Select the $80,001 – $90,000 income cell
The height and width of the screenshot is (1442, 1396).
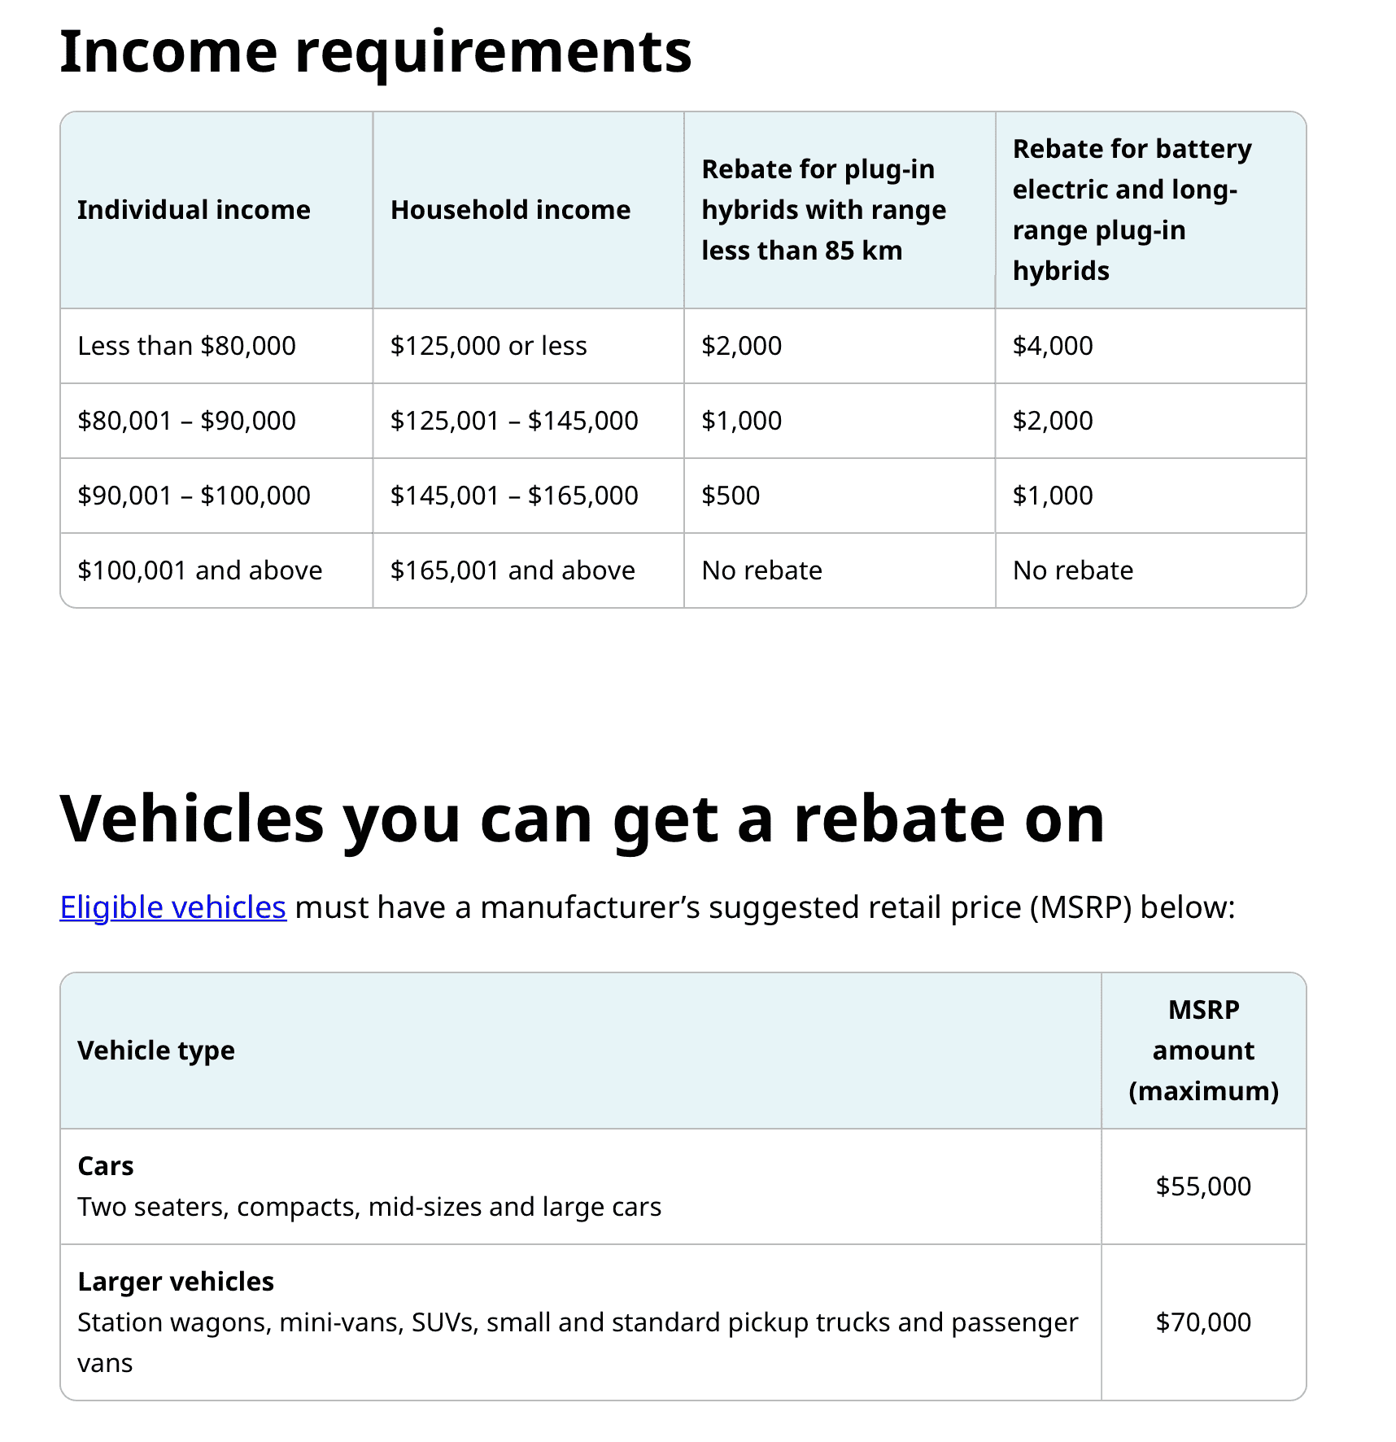click(186, 421)
